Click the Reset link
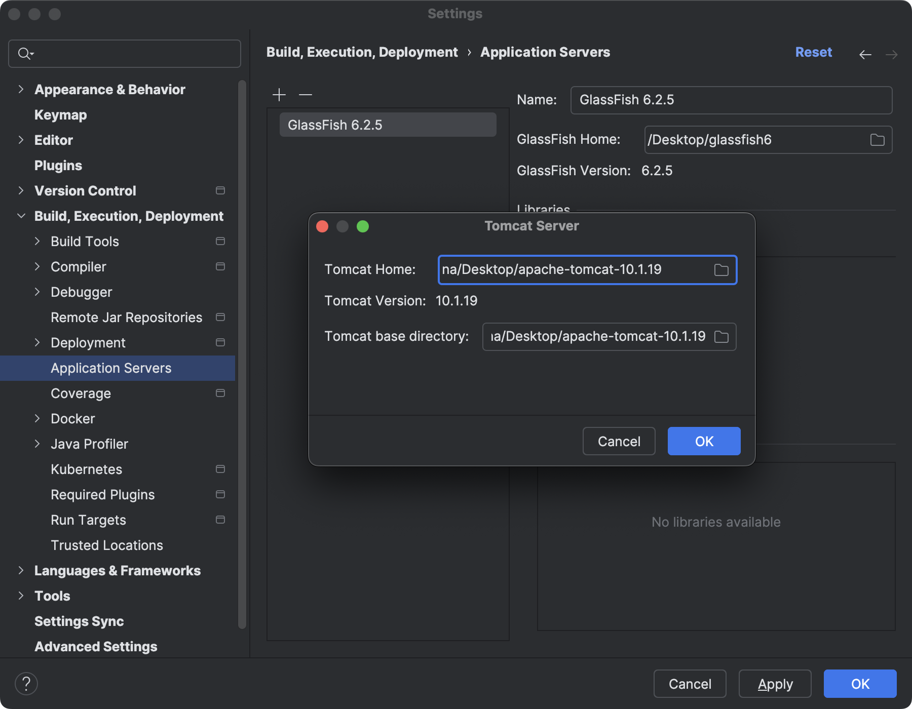This screenshot has height=709, width=912. [813, 52]
